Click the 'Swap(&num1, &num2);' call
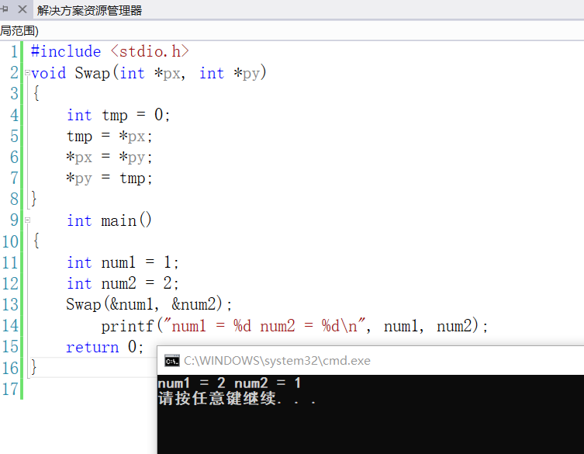 pos(149,304)
